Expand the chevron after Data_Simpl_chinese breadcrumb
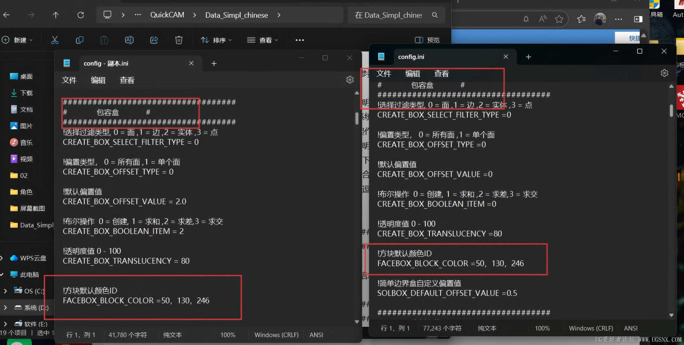The image size is (684, 345). pos(279,15)
